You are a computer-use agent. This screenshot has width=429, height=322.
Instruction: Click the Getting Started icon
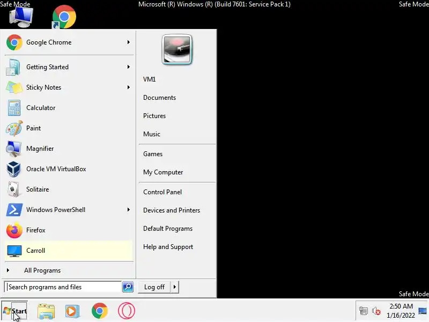pos(13,67)
